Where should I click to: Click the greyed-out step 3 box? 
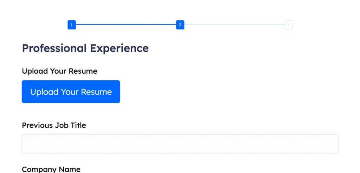coord(288,25)
